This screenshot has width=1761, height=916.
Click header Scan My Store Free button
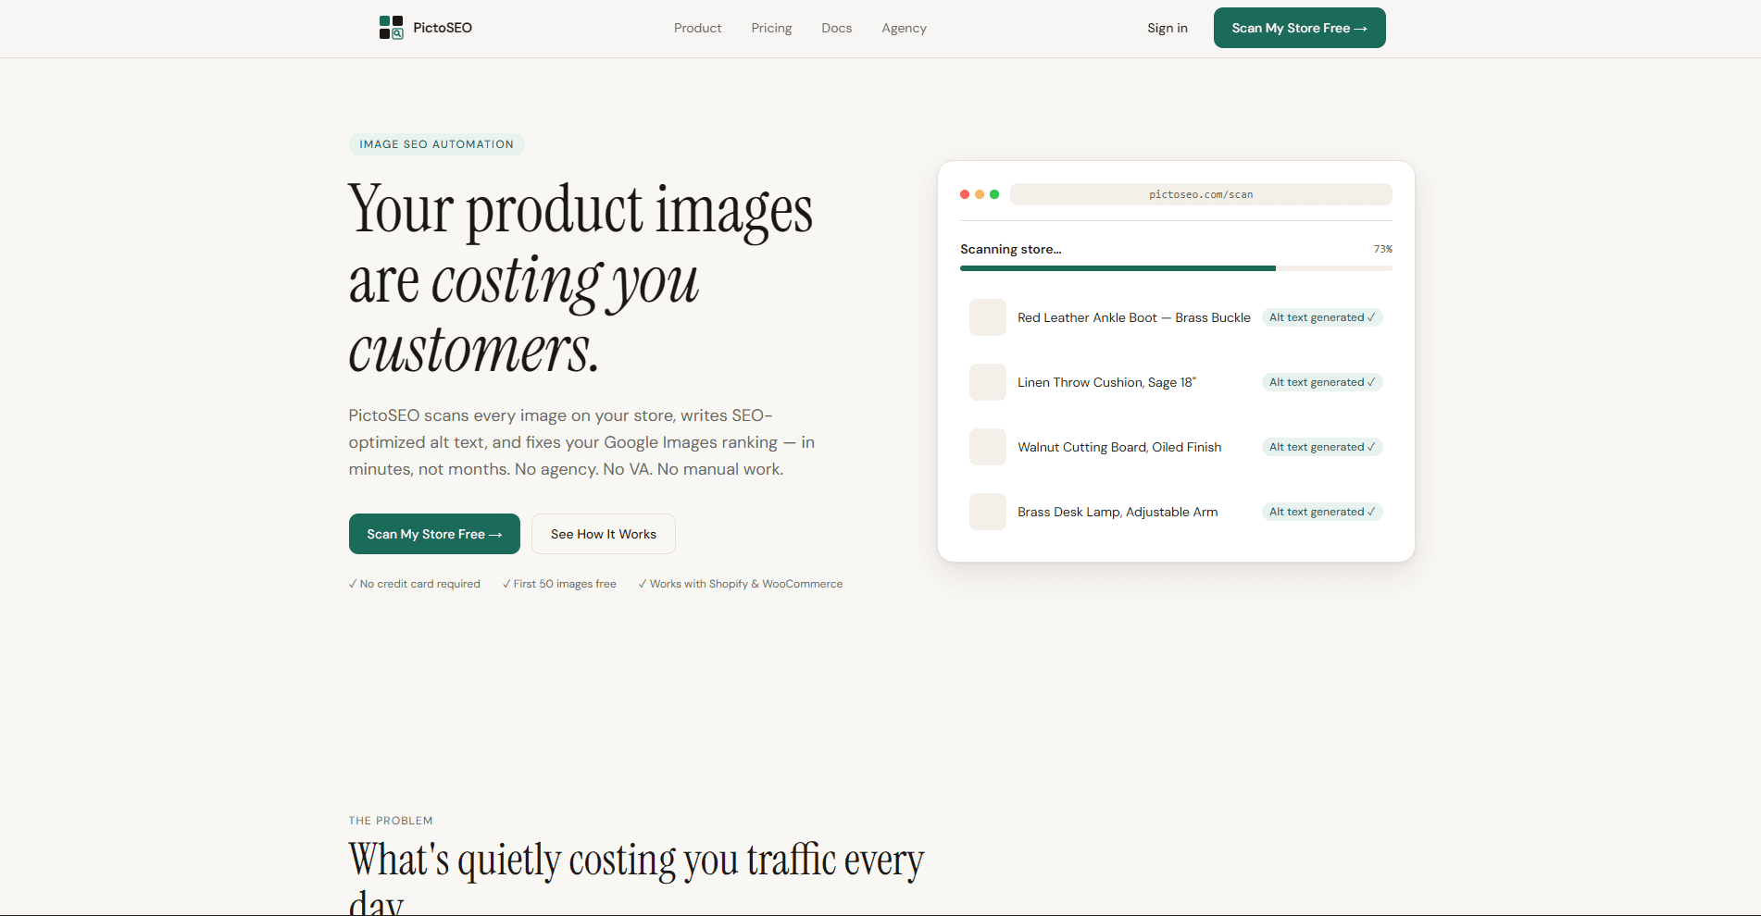pyautogui.click(x=1300, y=28)
